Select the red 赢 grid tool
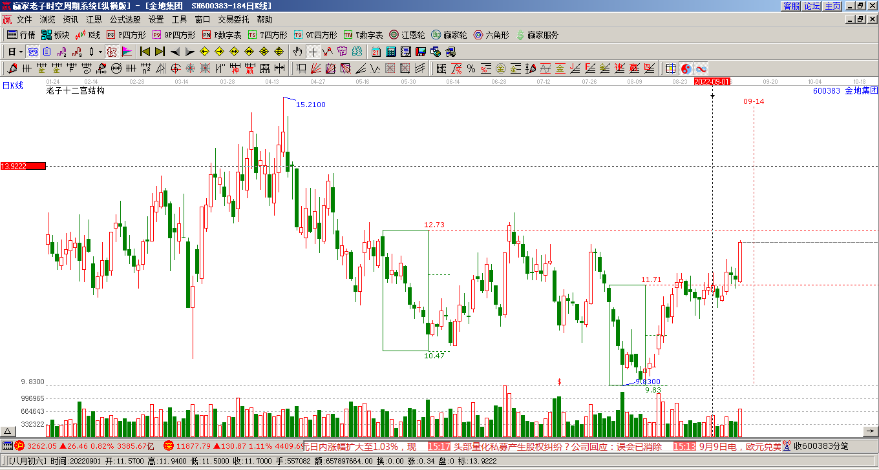Image resolution: width=879 pixels, height=470 pixels. [249, 68]
